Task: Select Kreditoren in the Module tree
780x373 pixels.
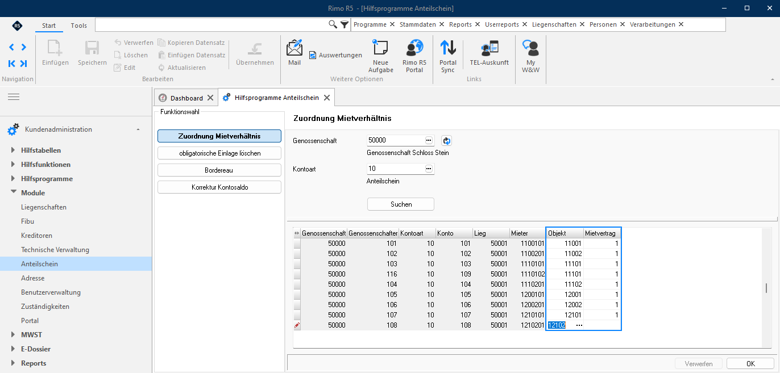Action: click(x=38, y=236)
